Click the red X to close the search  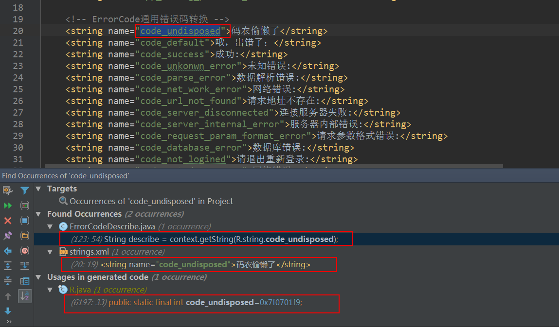point(8,221)
